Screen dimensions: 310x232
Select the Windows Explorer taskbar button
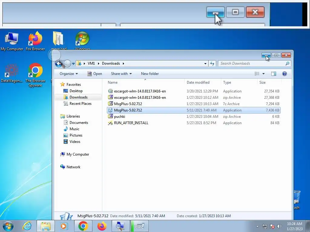pyautogui.click(x=46, y=226)
